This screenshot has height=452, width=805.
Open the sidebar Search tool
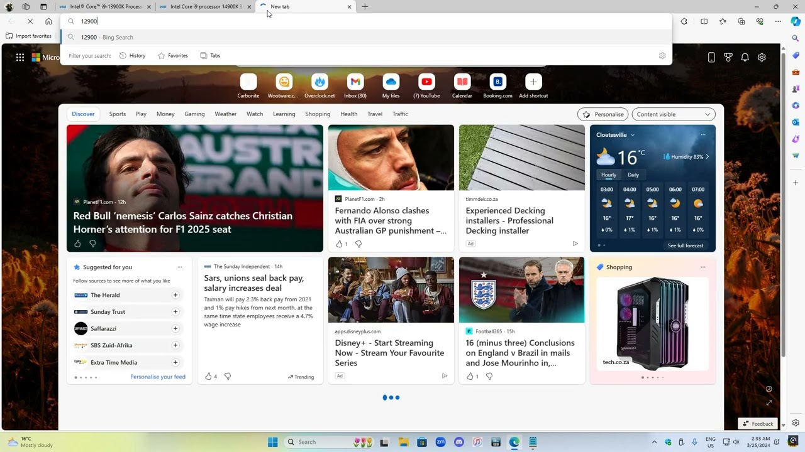(x=796, y=38)
